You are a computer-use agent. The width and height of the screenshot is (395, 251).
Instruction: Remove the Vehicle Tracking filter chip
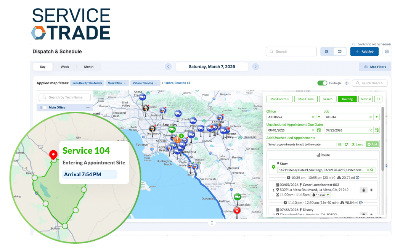click(x=156, y=83)
